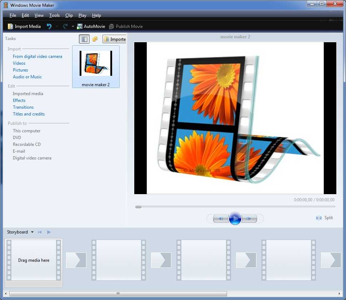Open the undo history dropdown arrow
Image resolution: width=346 pixels, height=300 pixels.
coord(57,26)
